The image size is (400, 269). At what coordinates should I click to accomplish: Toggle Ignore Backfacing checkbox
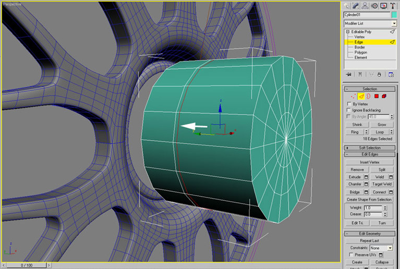click(349, 110)
